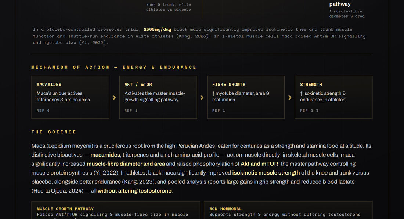Screen dimensions: 404x219
Task: Click the up-arrow symbol in the Fibre Growth card
Action: pos(213,93)
